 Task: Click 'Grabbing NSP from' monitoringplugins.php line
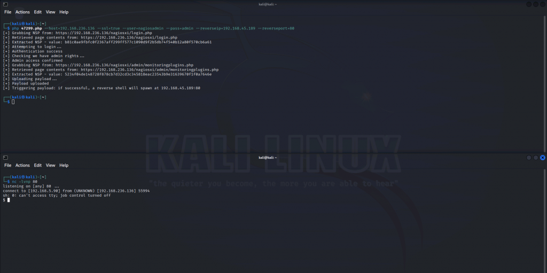tap(98, 65)
